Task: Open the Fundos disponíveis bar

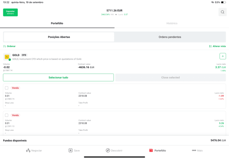Action: tap(114, 140)
